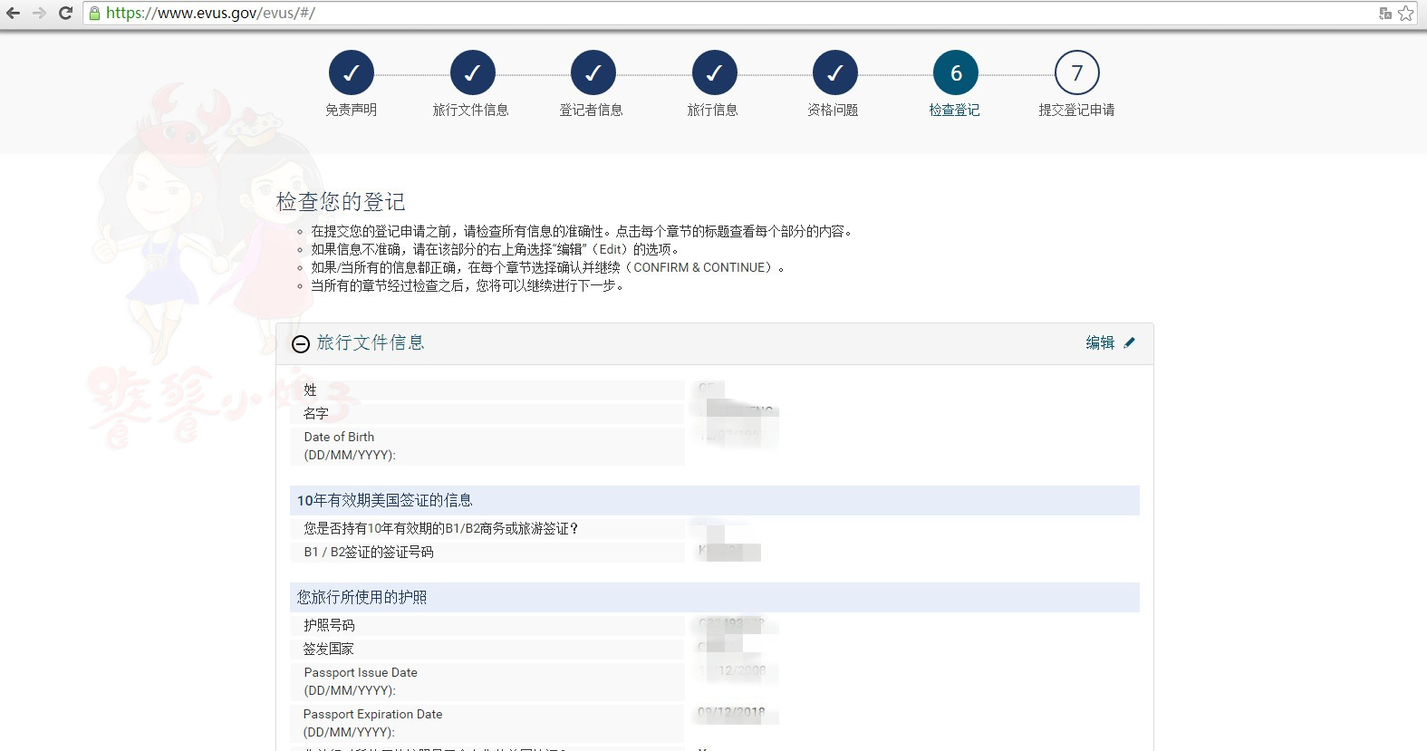Click the green padlock security icon
Screen dimensions: 1427x751
94,13
